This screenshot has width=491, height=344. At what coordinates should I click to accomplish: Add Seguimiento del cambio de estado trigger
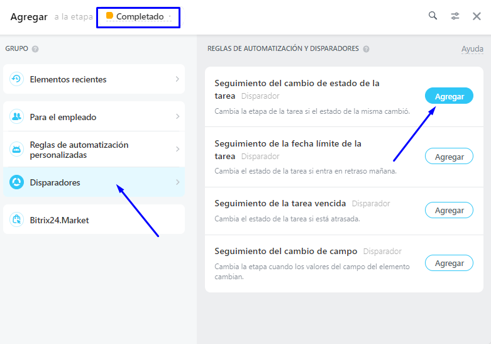pos(449,96)
